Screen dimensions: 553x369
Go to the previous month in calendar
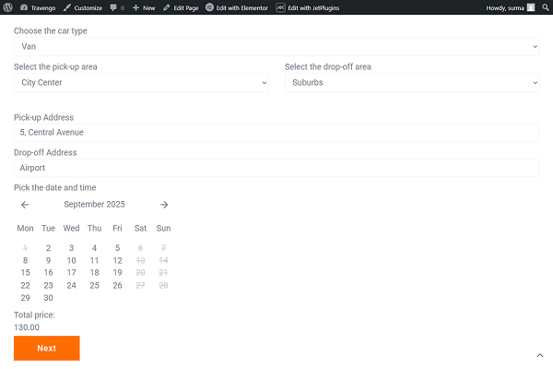(x=25, y=205)
